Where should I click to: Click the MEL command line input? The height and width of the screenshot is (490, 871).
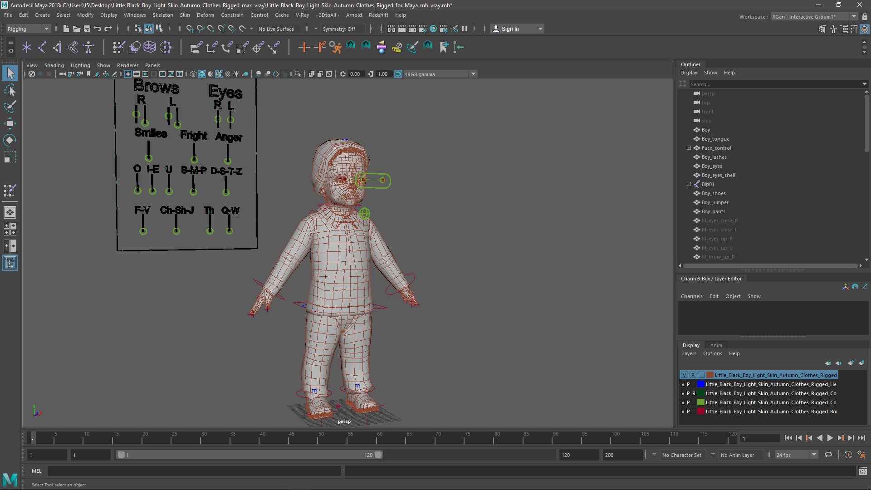194,471
